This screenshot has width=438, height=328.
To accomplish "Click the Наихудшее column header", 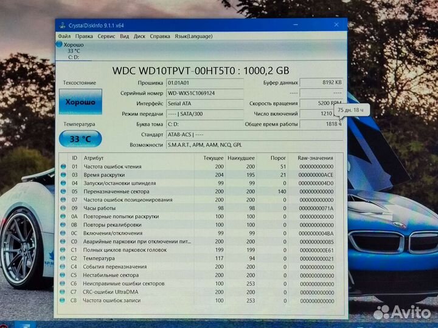I will [241, 158].
